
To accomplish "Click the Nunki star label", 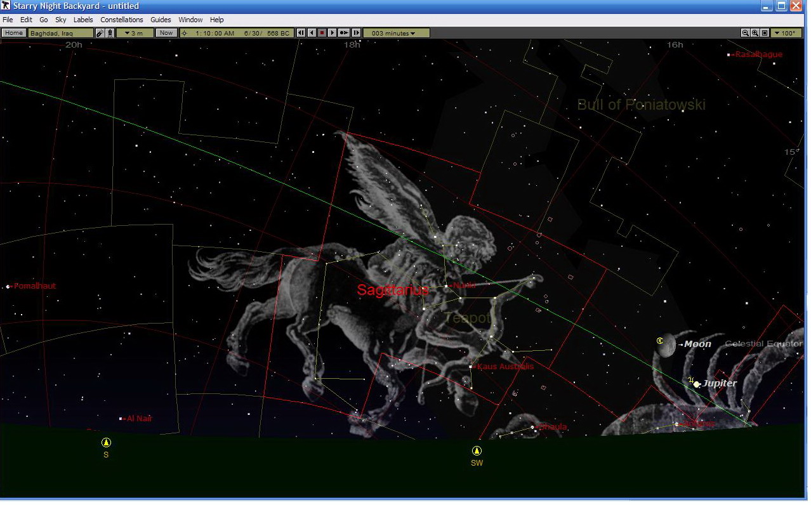I will coord(464,285).
